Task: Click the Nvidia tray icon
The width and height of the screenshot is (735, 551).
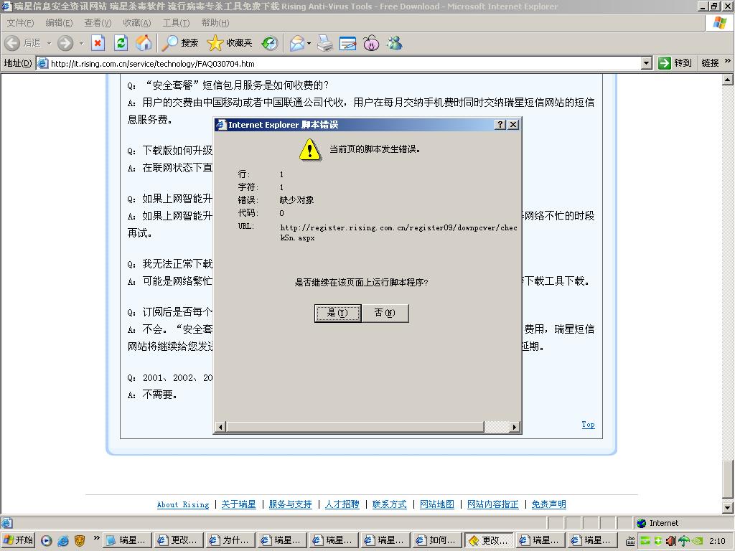Action: [697, 541]
